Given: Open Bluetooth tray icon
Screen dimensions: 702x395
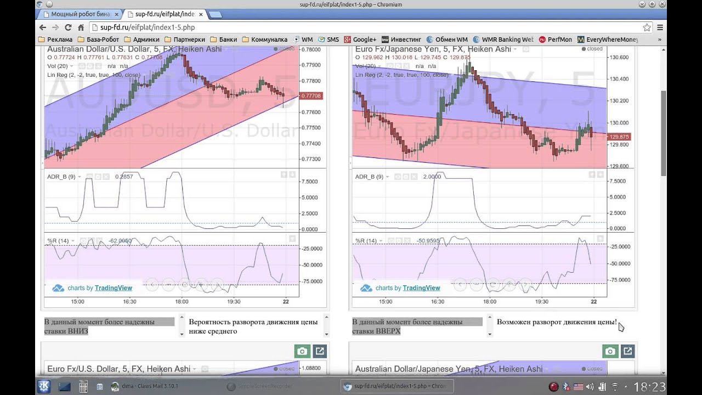Looking at the screenshot, I should point(566,387).
